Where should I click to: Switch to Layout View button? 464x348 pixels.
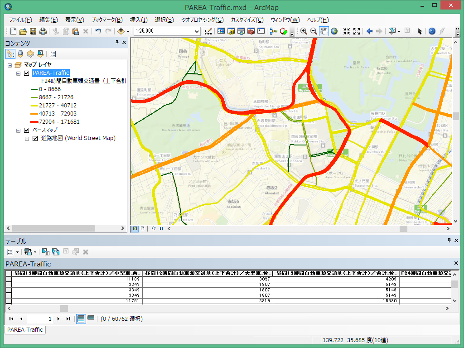[x=143, y=228]
